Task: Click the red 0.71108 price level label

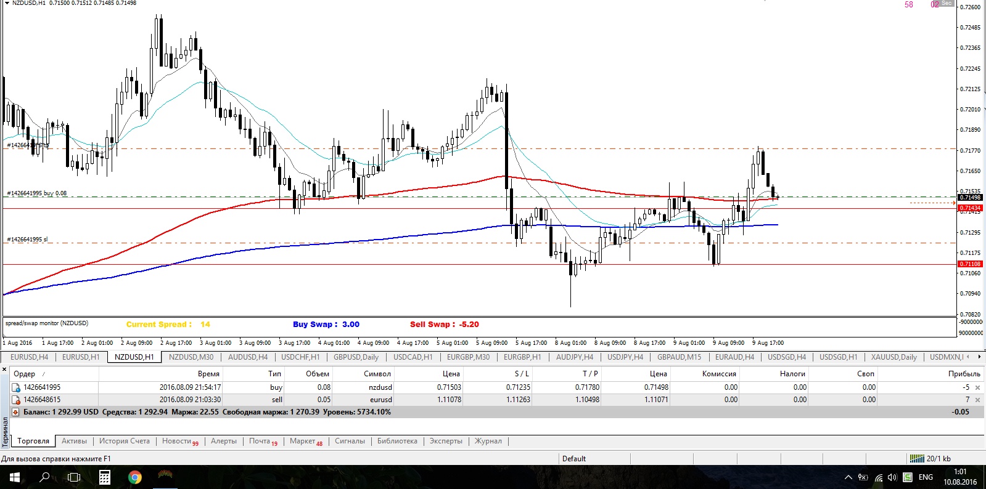Action: pos(971,264)
